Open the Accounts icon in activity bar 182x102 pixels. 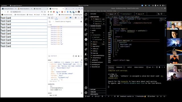tap(86, 88)
